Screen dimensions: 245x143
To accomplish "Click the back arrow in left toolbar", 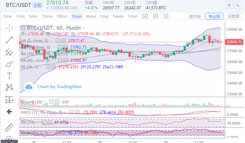I will click(x=9, y=112).
